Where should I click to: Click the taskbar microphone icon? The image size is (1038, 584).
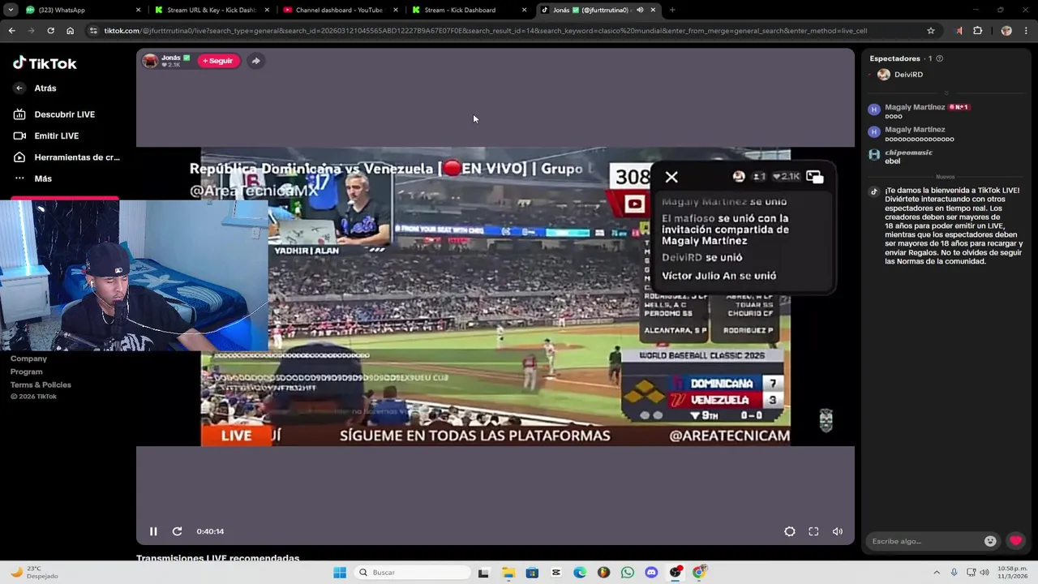pos(954,573)
